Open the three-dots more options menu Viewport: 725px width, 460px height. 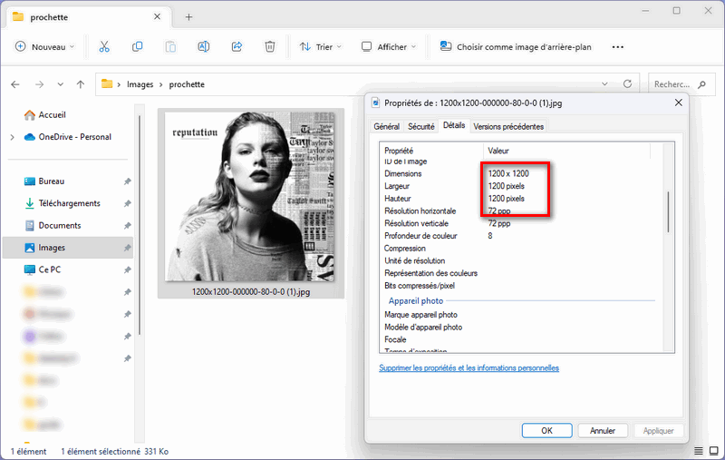tap(618, 47)
